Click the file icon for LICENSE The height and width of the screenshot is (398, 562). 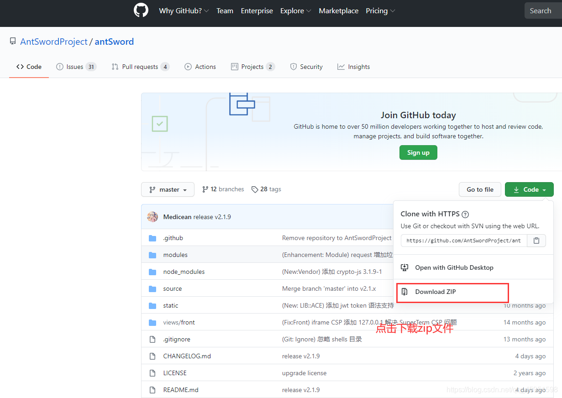tap(152, 373)
